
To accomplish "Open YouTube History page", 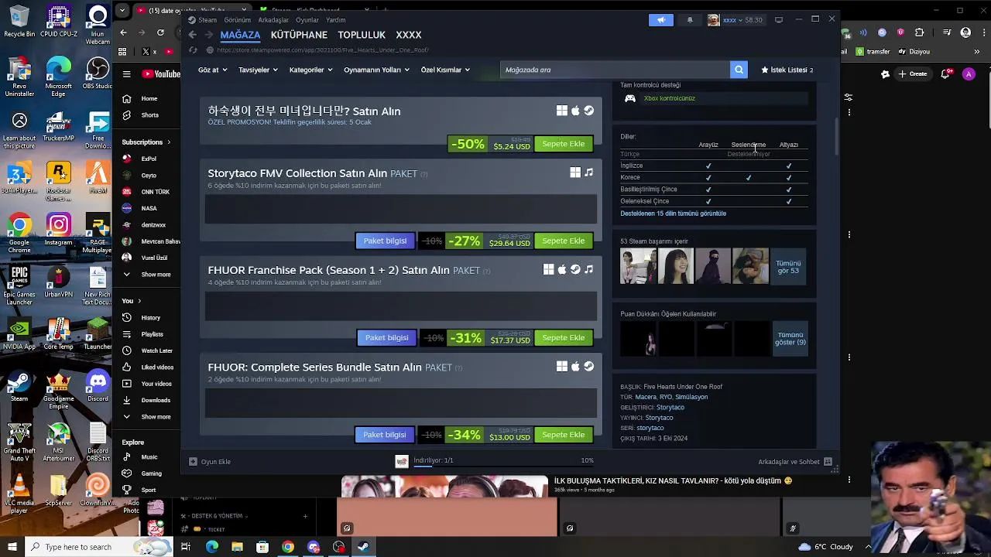I will coord(150,318).
